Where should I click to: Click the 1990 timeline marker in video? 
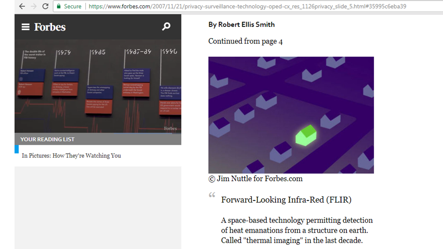tap(169, 52)
